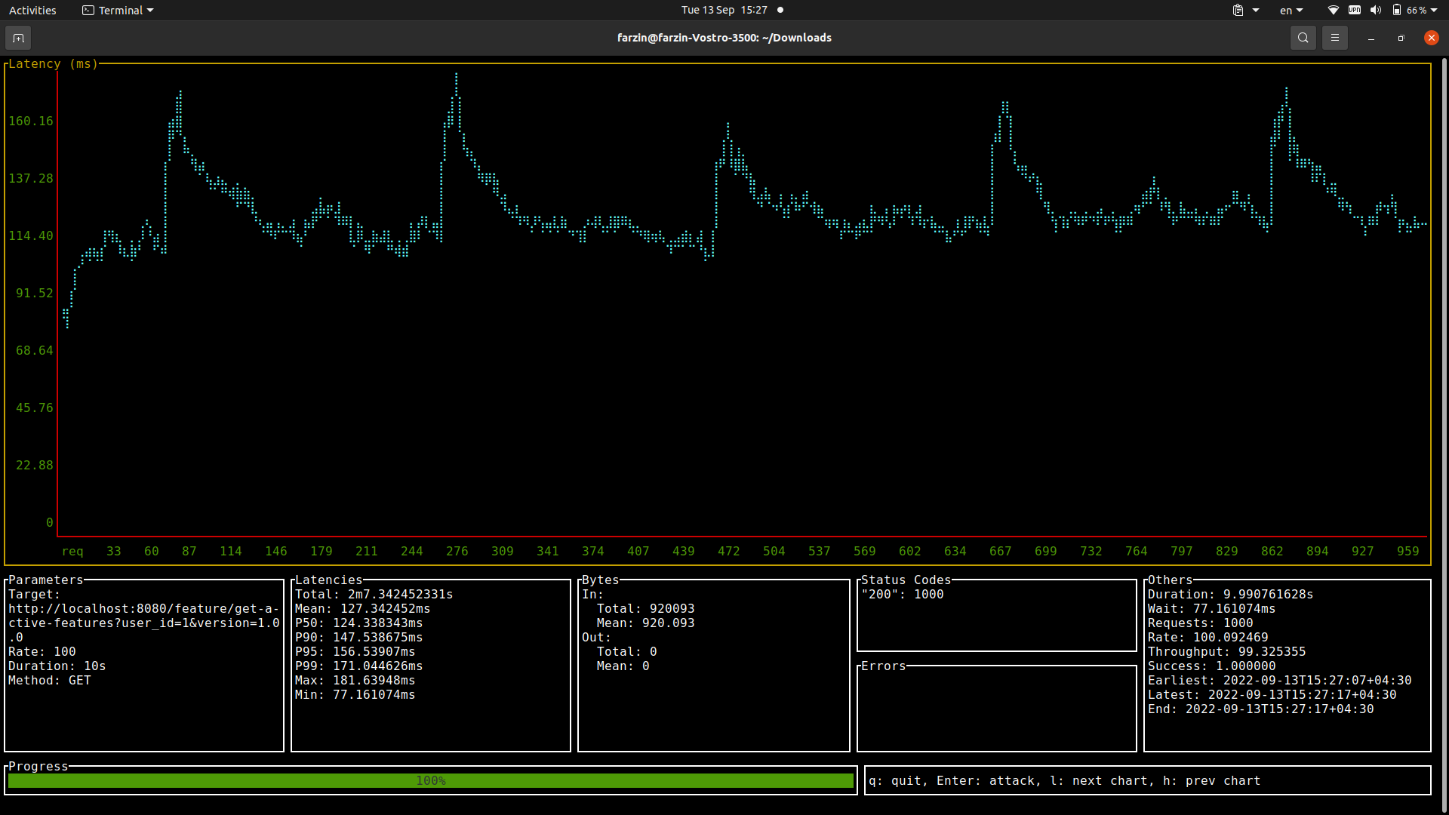Image resolution: width=1449 pixels, height=815 pixels.
Task: Click the 'Max: 181.63948ms' line
Action: click(355, 681)
